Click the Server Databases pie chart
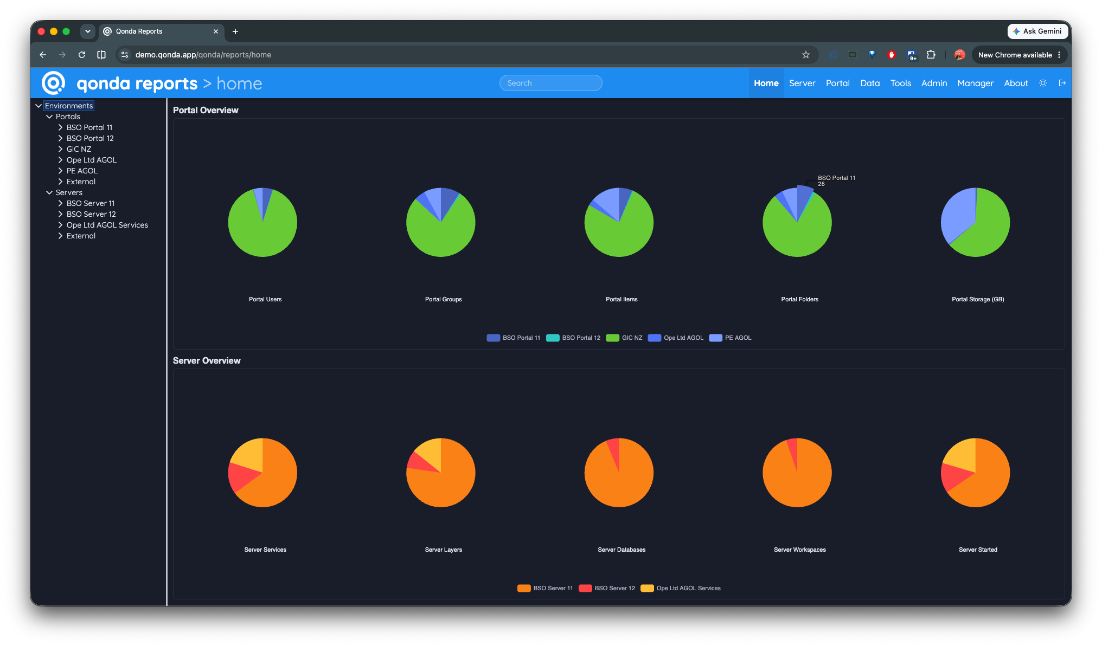The height and width of the screenshot is (646, 1102). click(x=619, y=473)
